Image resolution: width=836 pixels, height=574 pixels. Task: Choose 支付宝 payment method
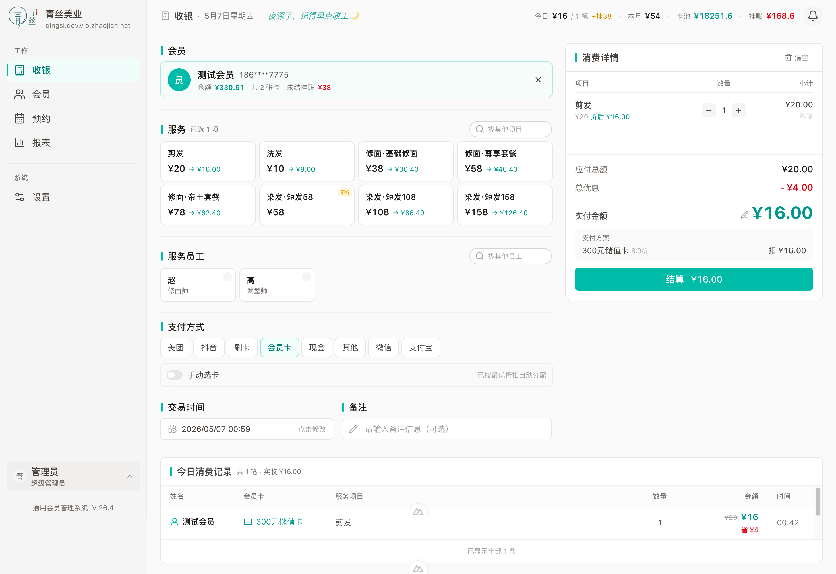(421, 347)
